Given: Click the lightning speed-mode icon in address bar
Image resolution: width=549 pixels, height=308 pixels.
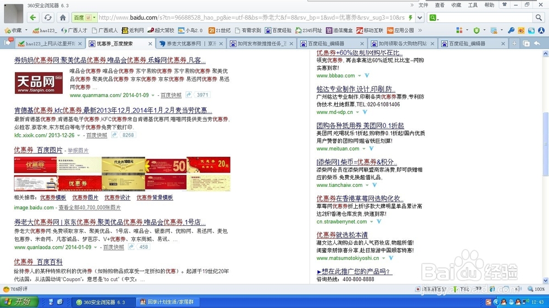Looking at the screenshot, I should [x=410, y=18].
